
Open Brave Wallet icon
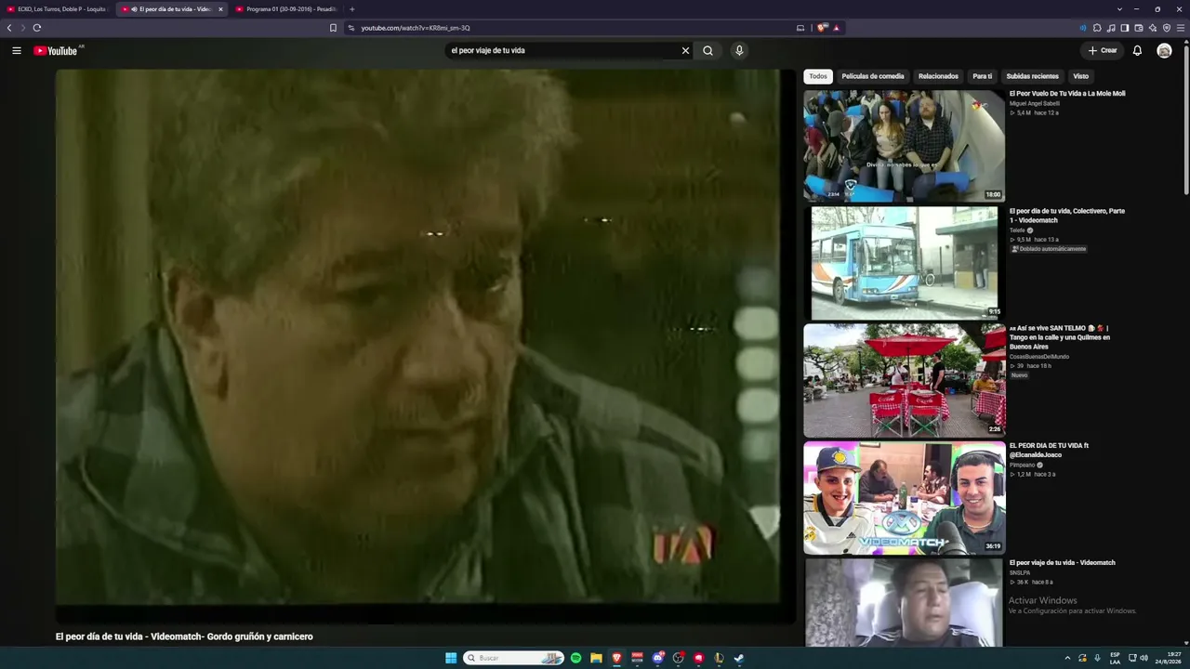point(1139,28)
